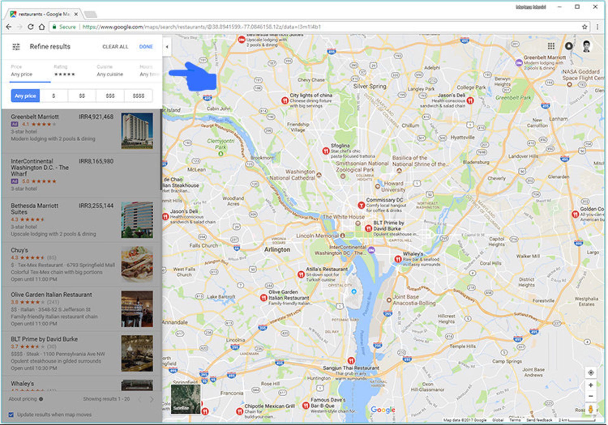Click Chuy's food photo thumbnail

[x=137, y=264]
